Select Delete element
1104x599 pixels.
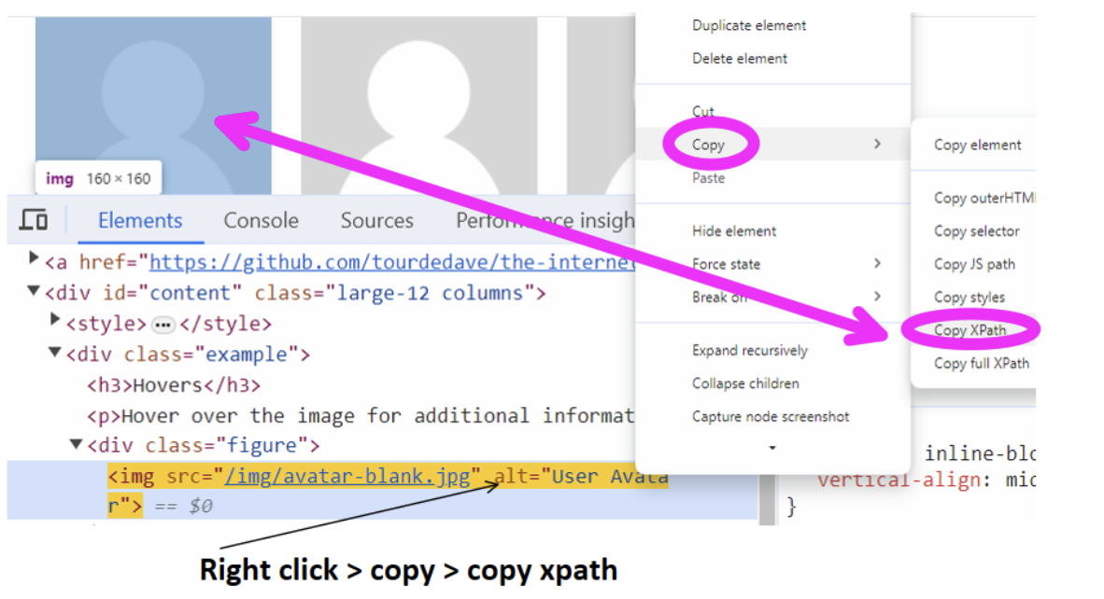(740, 58)
